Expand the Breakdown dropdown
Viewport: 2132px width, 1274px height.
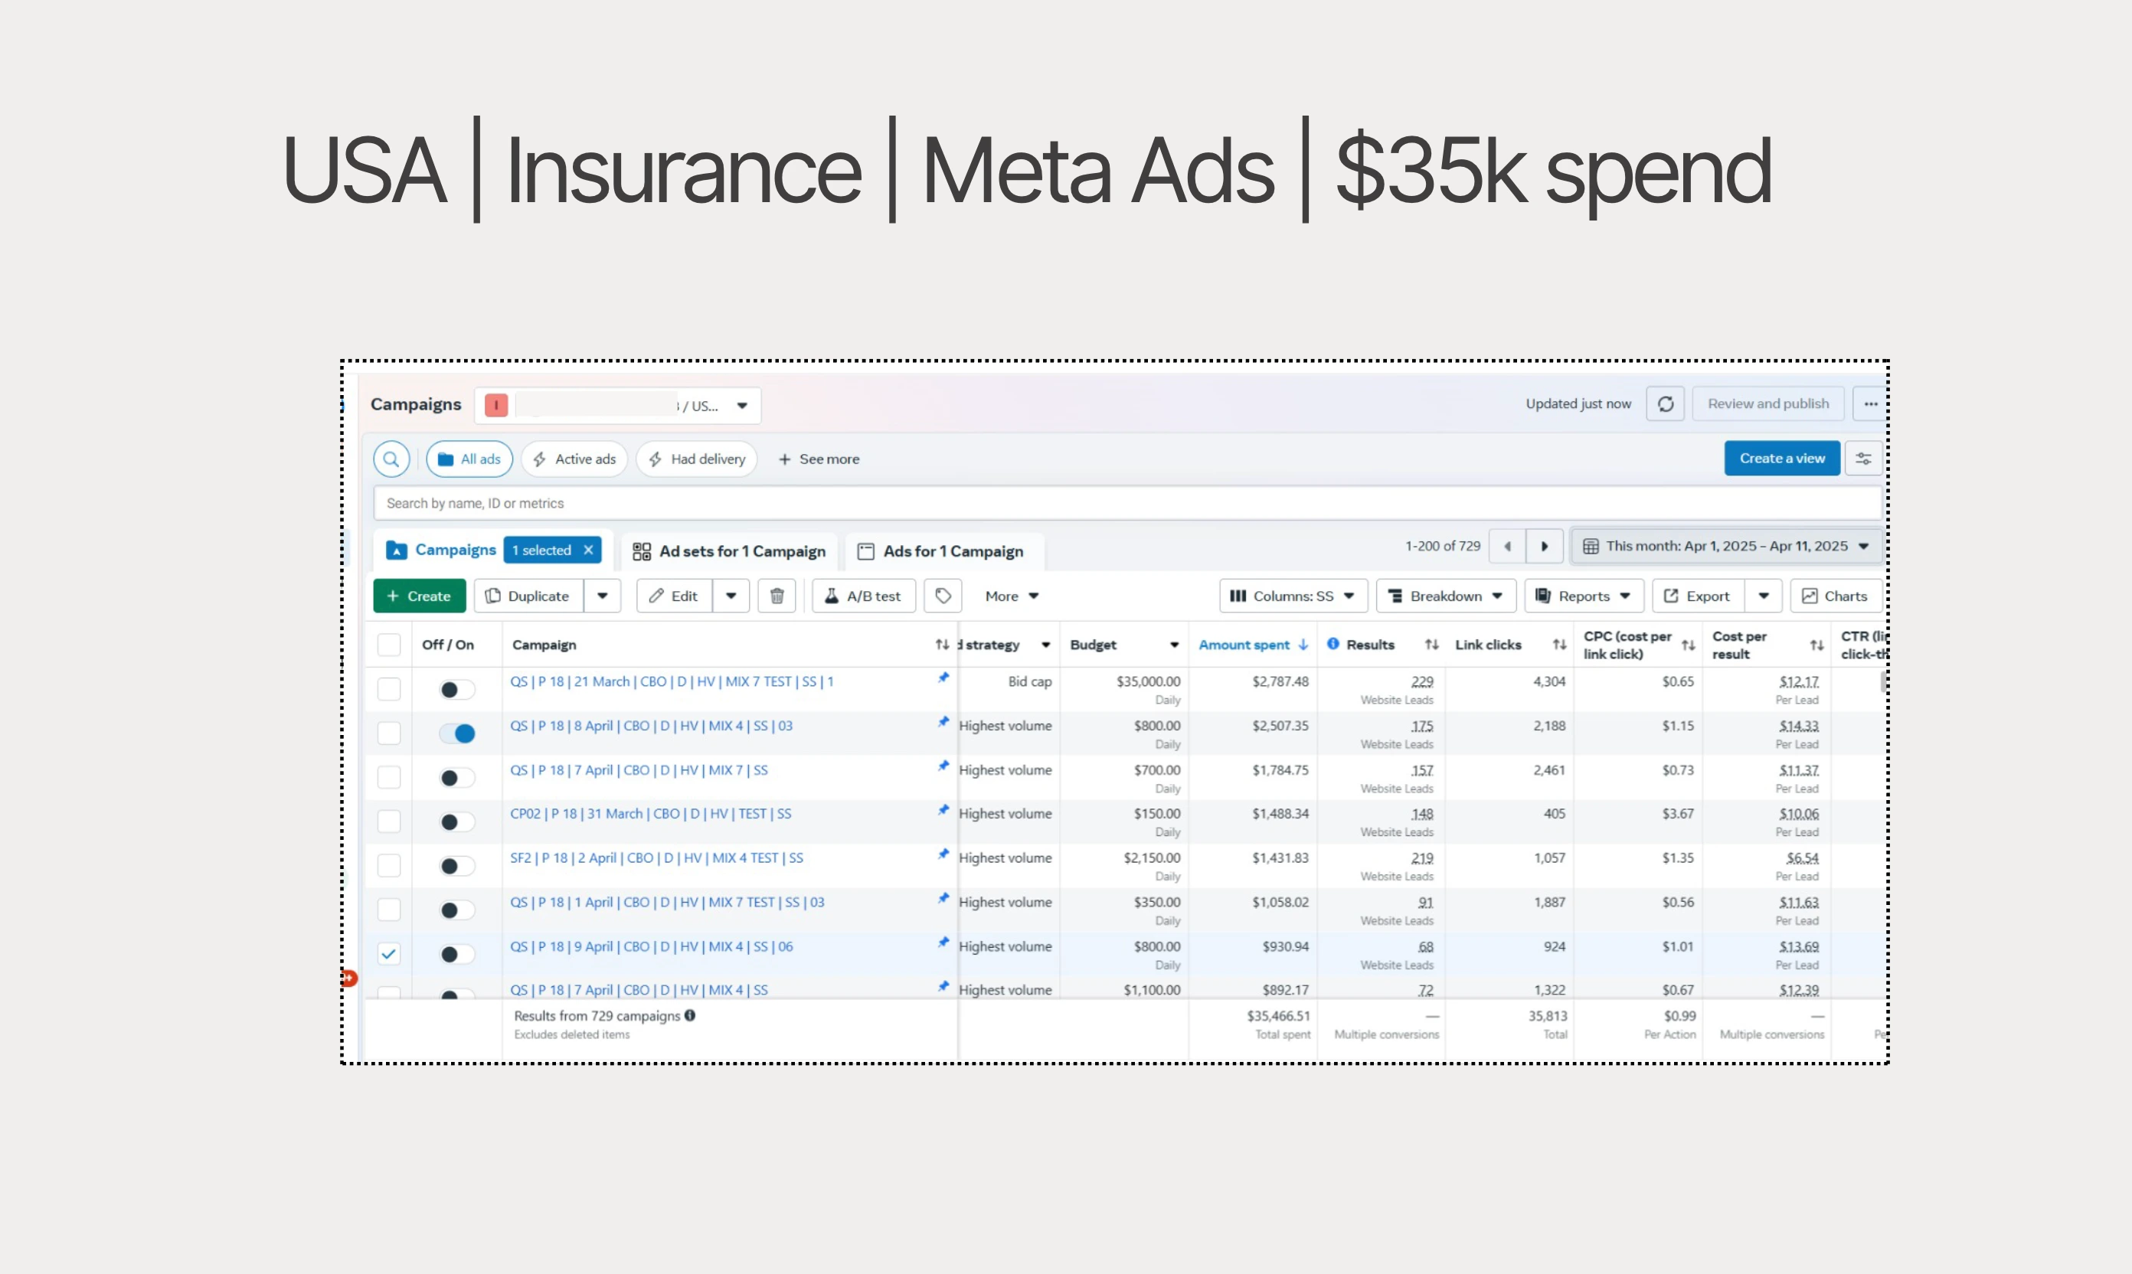[1445, 596]
